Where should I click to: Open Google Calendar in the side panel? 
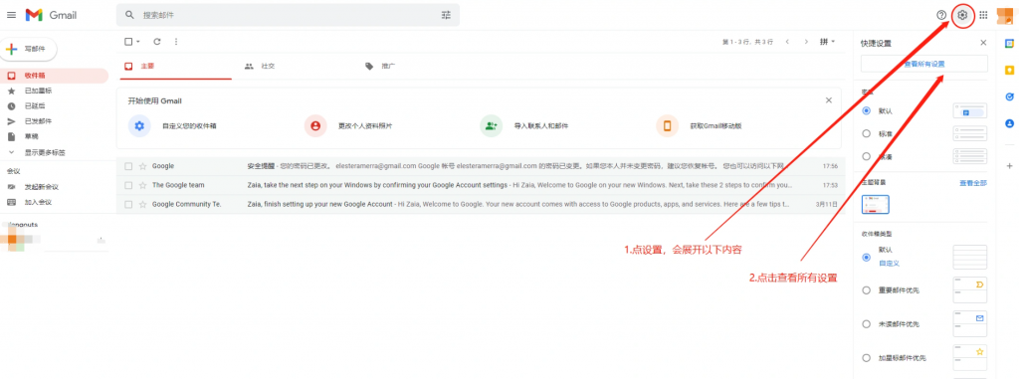pyautogui.click(x=1009, y=44)
